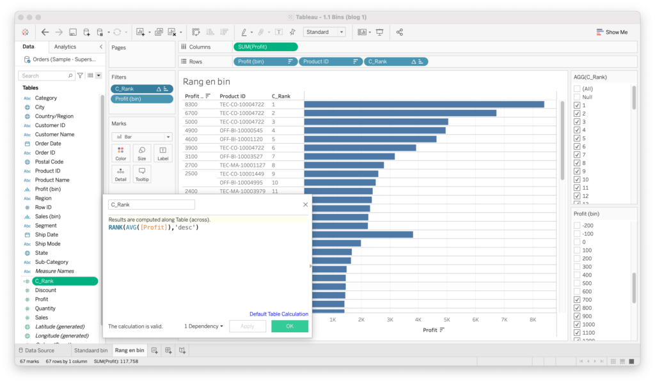655x384 pixels.
Task: Open the Standaard bin sheet tab
Action: [x=90, y=350]
